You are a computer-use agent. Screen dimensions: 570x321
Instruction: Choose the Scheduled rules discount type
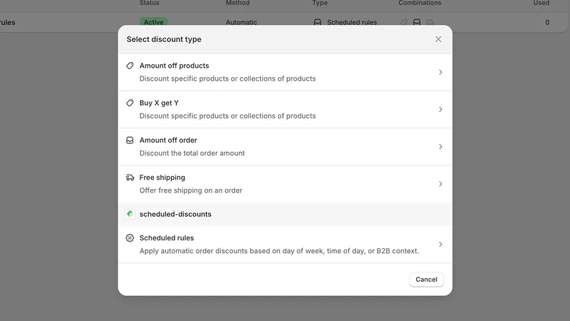tap(285, 244)
